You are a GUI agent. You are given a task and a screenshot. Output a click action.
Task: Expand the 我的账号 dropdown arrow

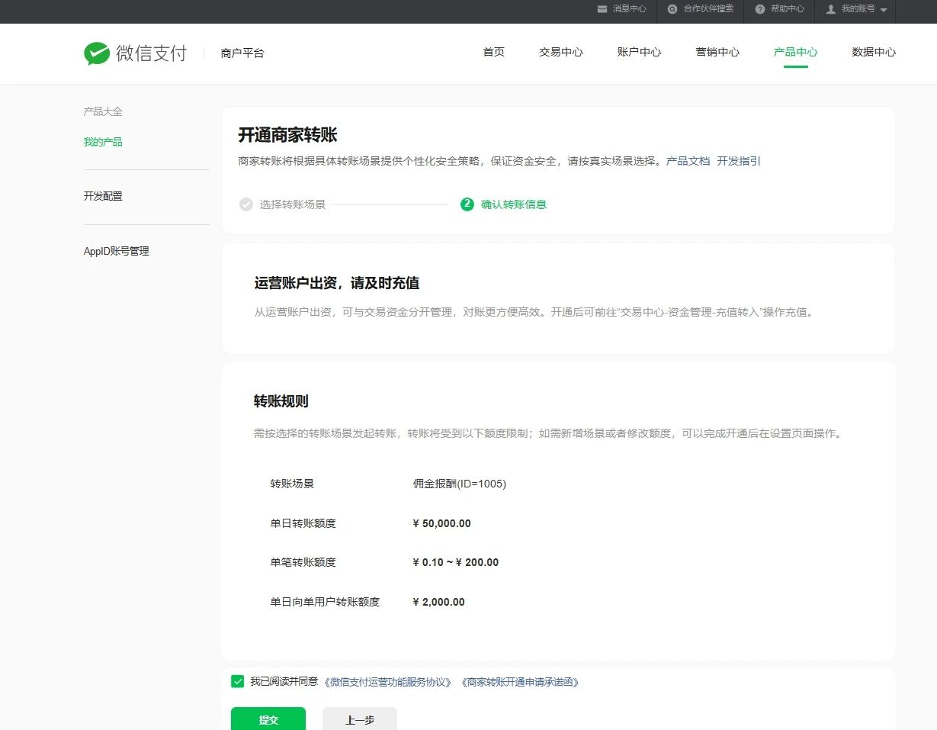click(884, 10)
